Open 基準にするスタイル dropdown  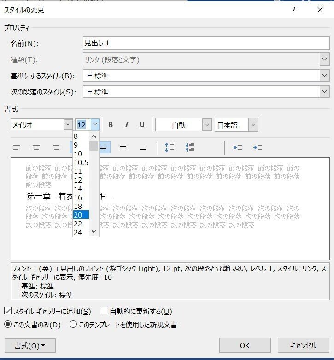coord(325,75)
